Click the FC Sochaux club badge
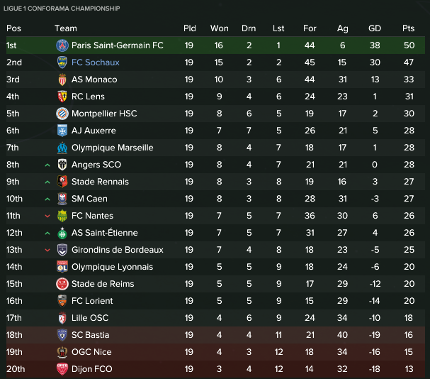 [x=62, y=62]
